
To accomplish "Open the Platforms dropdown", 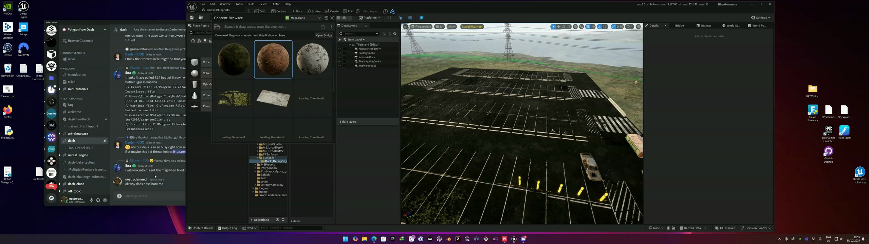I will [369, 18].
